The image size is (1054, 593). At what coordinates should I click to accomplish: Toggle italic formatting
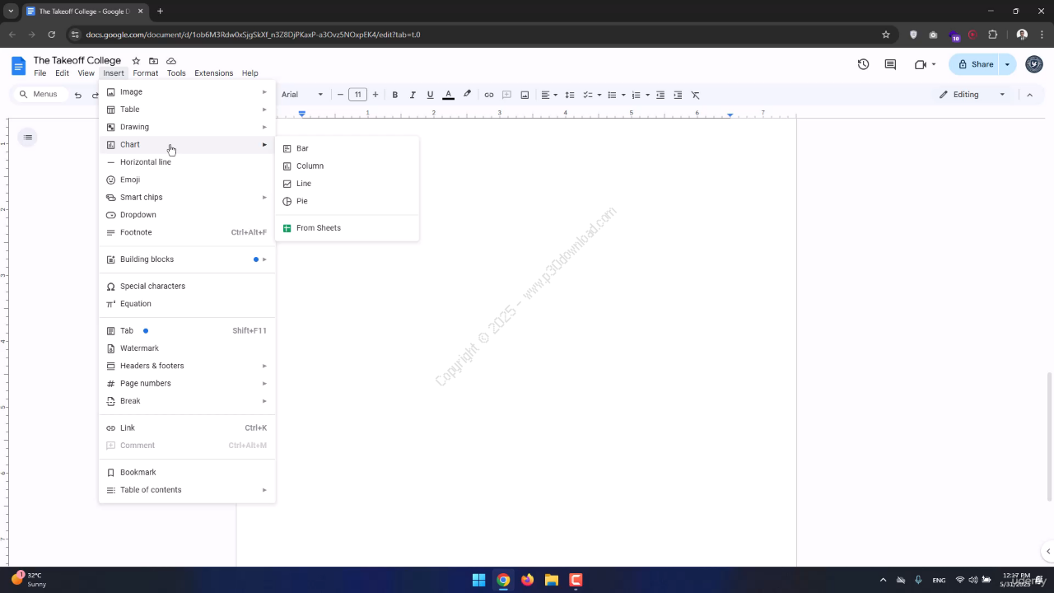[x=413, y=95]
